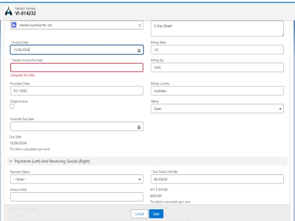Click the Due Date value 13/08/2024
Image resolution: width=295 pixels, height=221 pixels.
18,143
